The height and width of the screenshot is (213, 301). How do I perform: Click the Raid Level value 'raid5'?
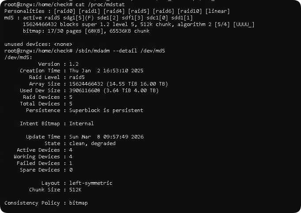tap(77, 77)
